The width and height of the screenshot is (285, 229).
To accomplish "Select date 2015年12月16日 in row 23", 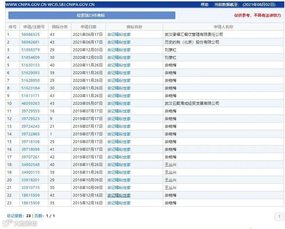I will (88, 203).
